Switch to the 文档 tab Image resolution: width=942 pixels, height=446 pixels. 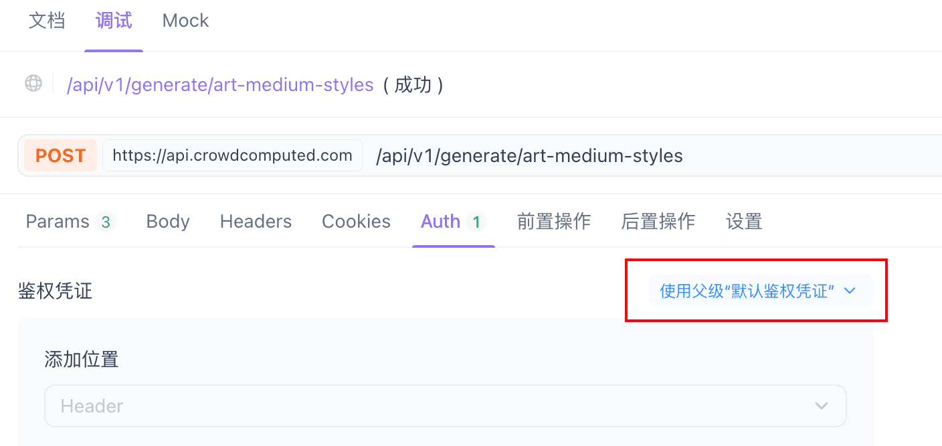[46, 20]
